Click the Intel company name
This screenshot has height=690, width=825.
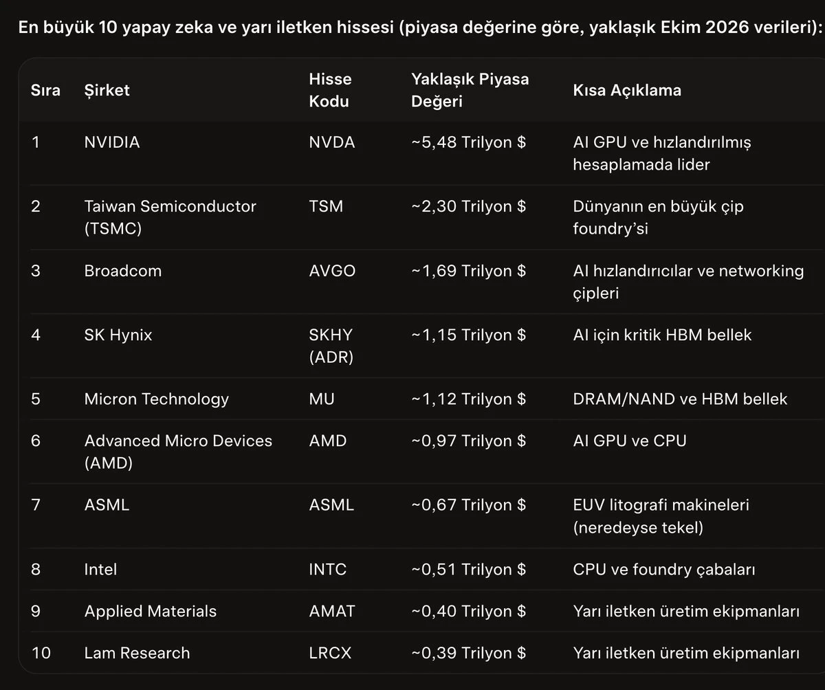pyautogui.click(x=100, y=569)
